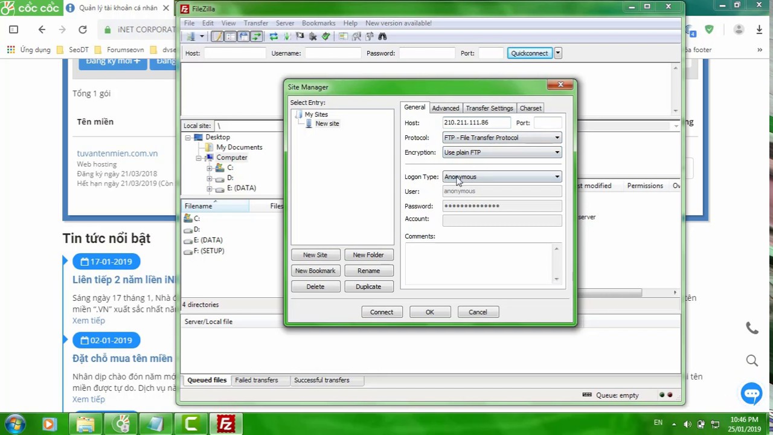Click chat bubble icon on webpage
Viewport: 773px width, 435px height.
point(752,394)
